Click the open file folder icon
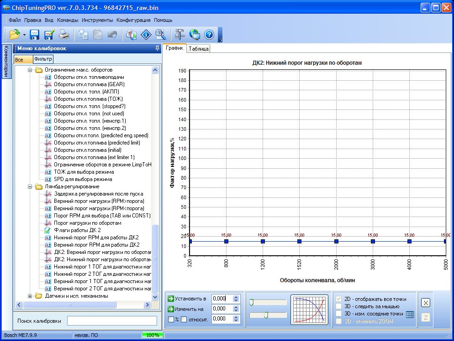454x341 pixels. point(15,34)
